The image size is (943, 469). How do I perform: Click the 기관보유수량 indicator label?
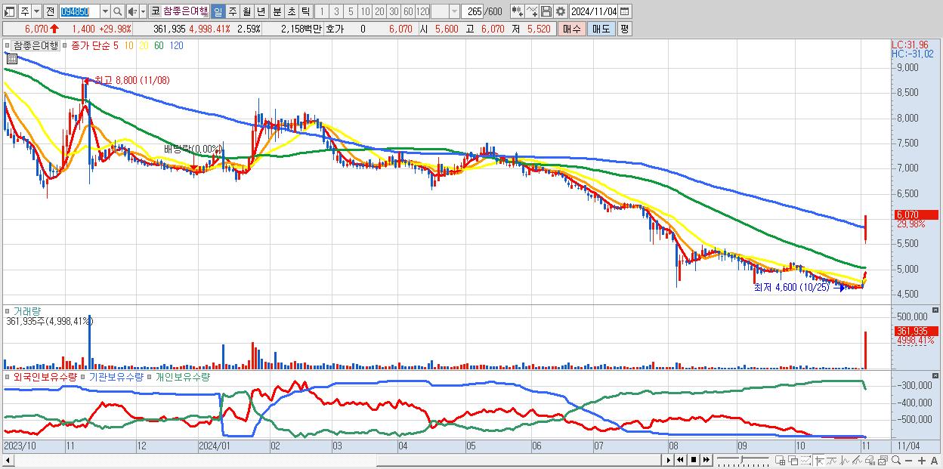[116, 376]
